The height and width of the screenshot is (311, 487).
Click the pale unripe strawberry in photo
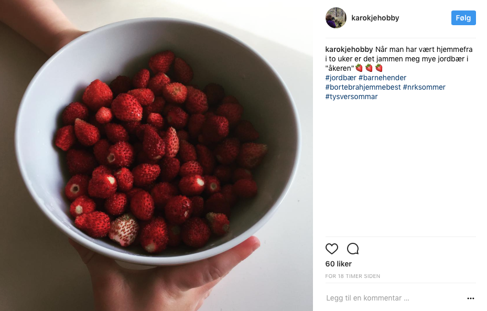tap(124, 230)
